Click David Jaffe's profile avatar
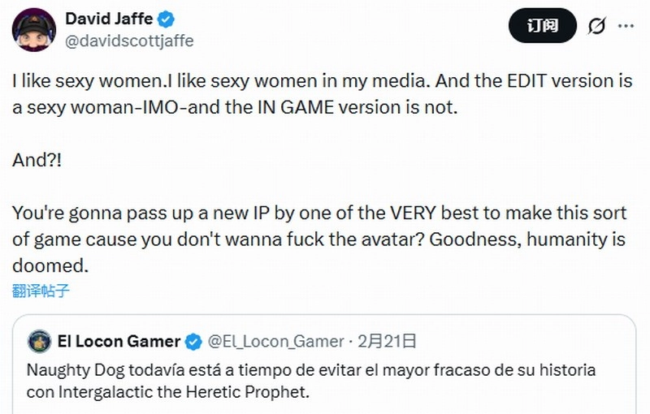Screen dimensions: 650x414 (x=32, y=29)
